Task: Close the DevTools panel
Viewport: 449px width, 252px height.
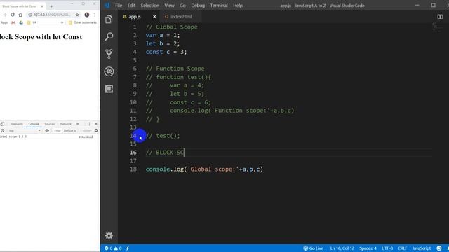Action: [x=96, y=124]
